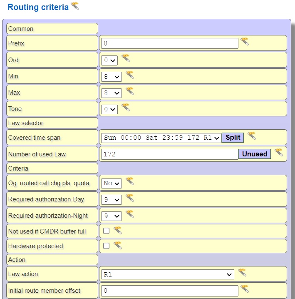Image resolution: width=295 pixels, height=299 pixels.
Task: Click wrench icon next to Split button
Action: [252, 136]
